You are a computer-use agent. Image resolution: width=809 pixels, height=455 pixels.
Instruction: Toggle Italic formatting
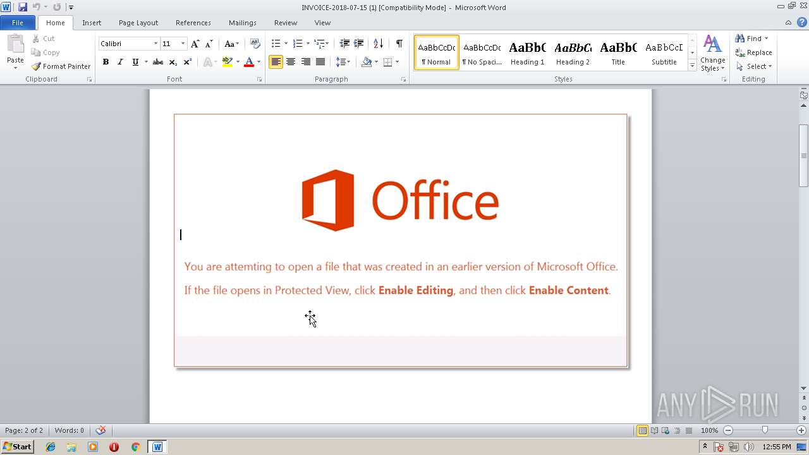click(x=120, y=62)
